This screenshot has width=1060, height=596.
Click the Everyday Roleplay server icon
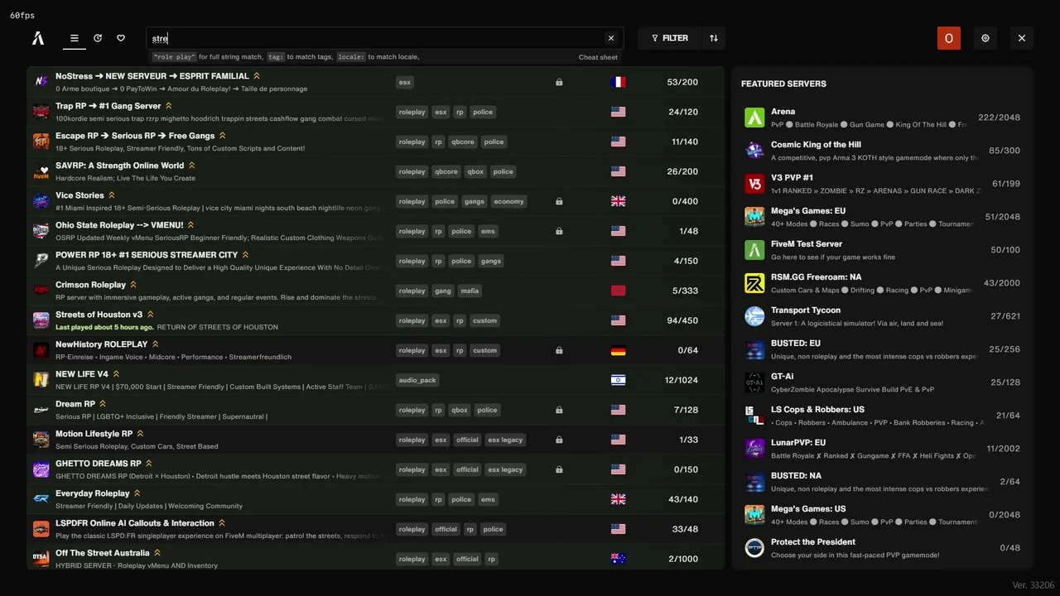41,499
